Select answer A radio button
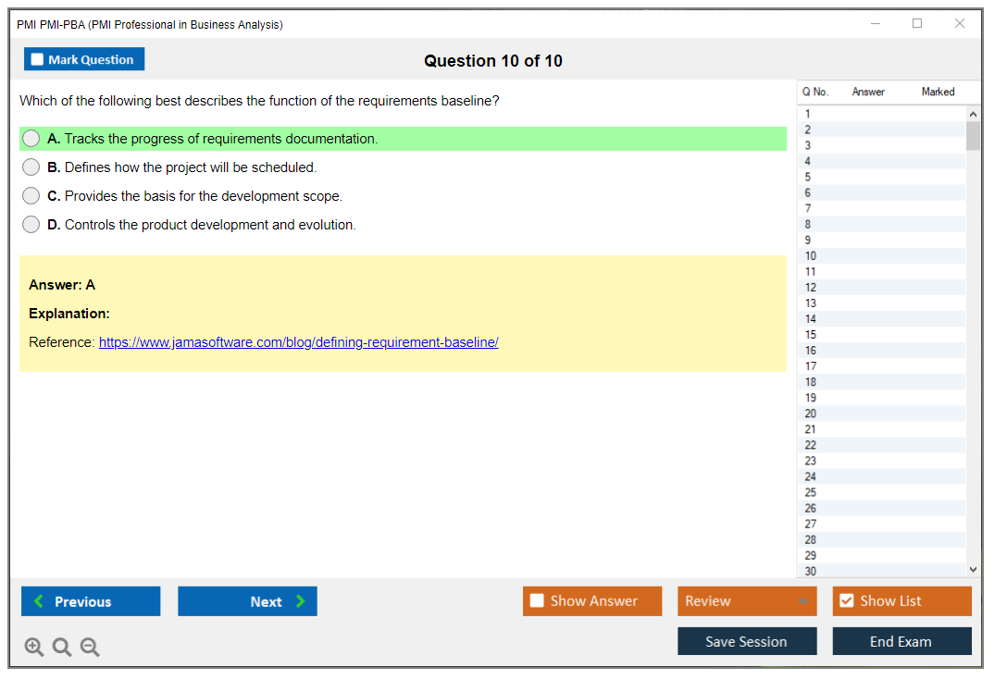Image resolution: width=995 pixels, height=680 pixels. click(x=31, y=139)
